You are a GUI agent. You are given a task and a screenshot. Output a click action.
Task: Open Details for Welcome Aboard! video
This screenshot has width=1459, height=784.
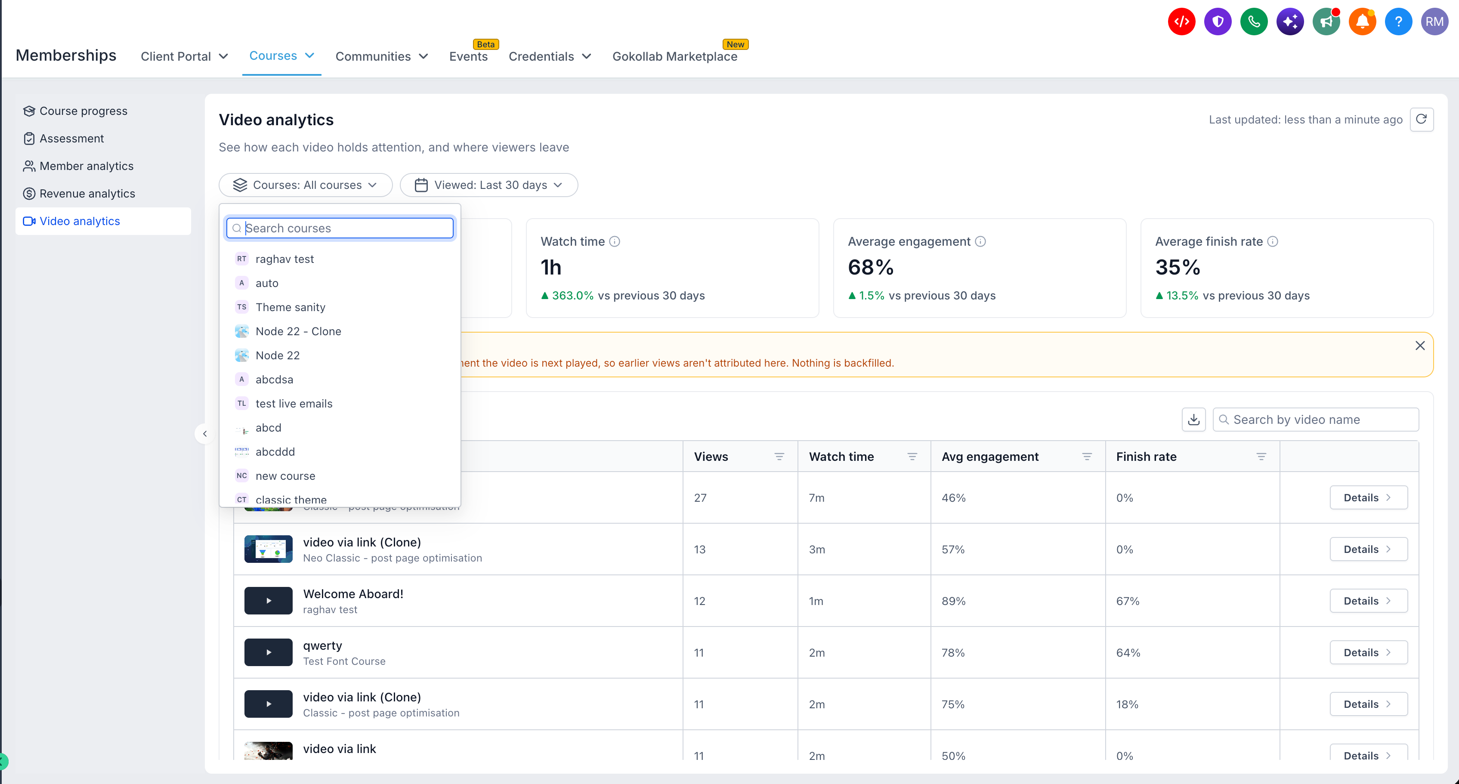pos(1368,601)
